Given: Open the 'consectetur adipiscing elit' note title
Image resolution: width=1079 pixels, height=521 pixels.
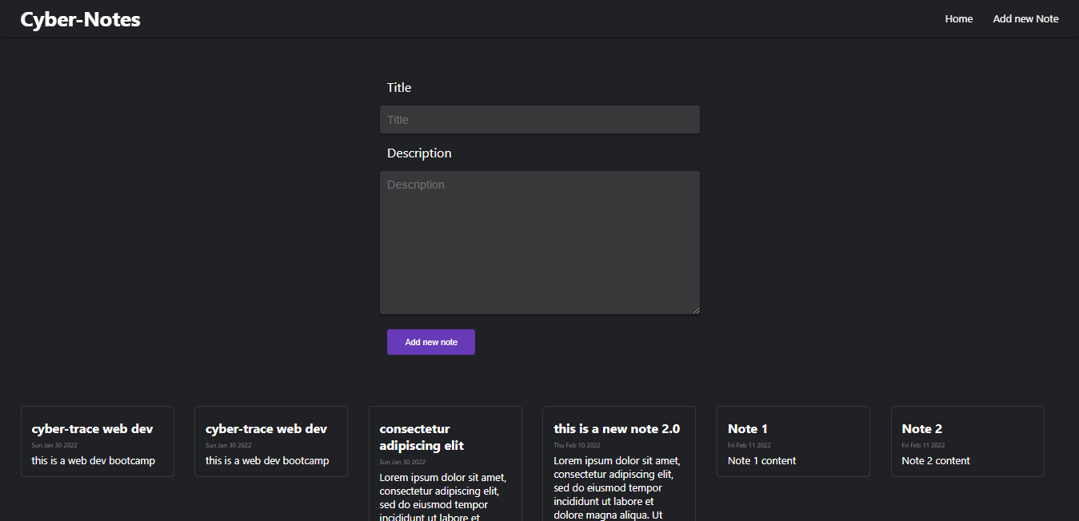Looking at the screenshot, I should (x=422, y=437).
